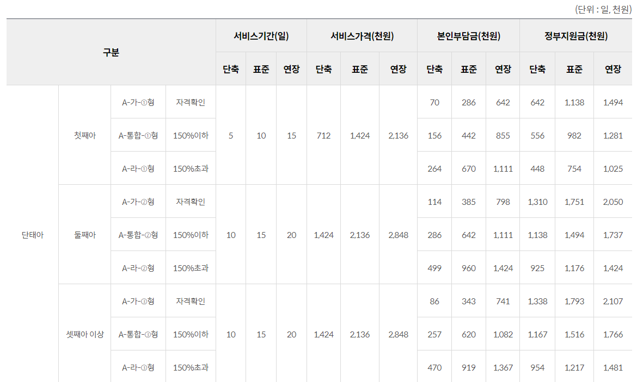
Task: Select the subsidy value '1,516'
Action: point(574,334)
